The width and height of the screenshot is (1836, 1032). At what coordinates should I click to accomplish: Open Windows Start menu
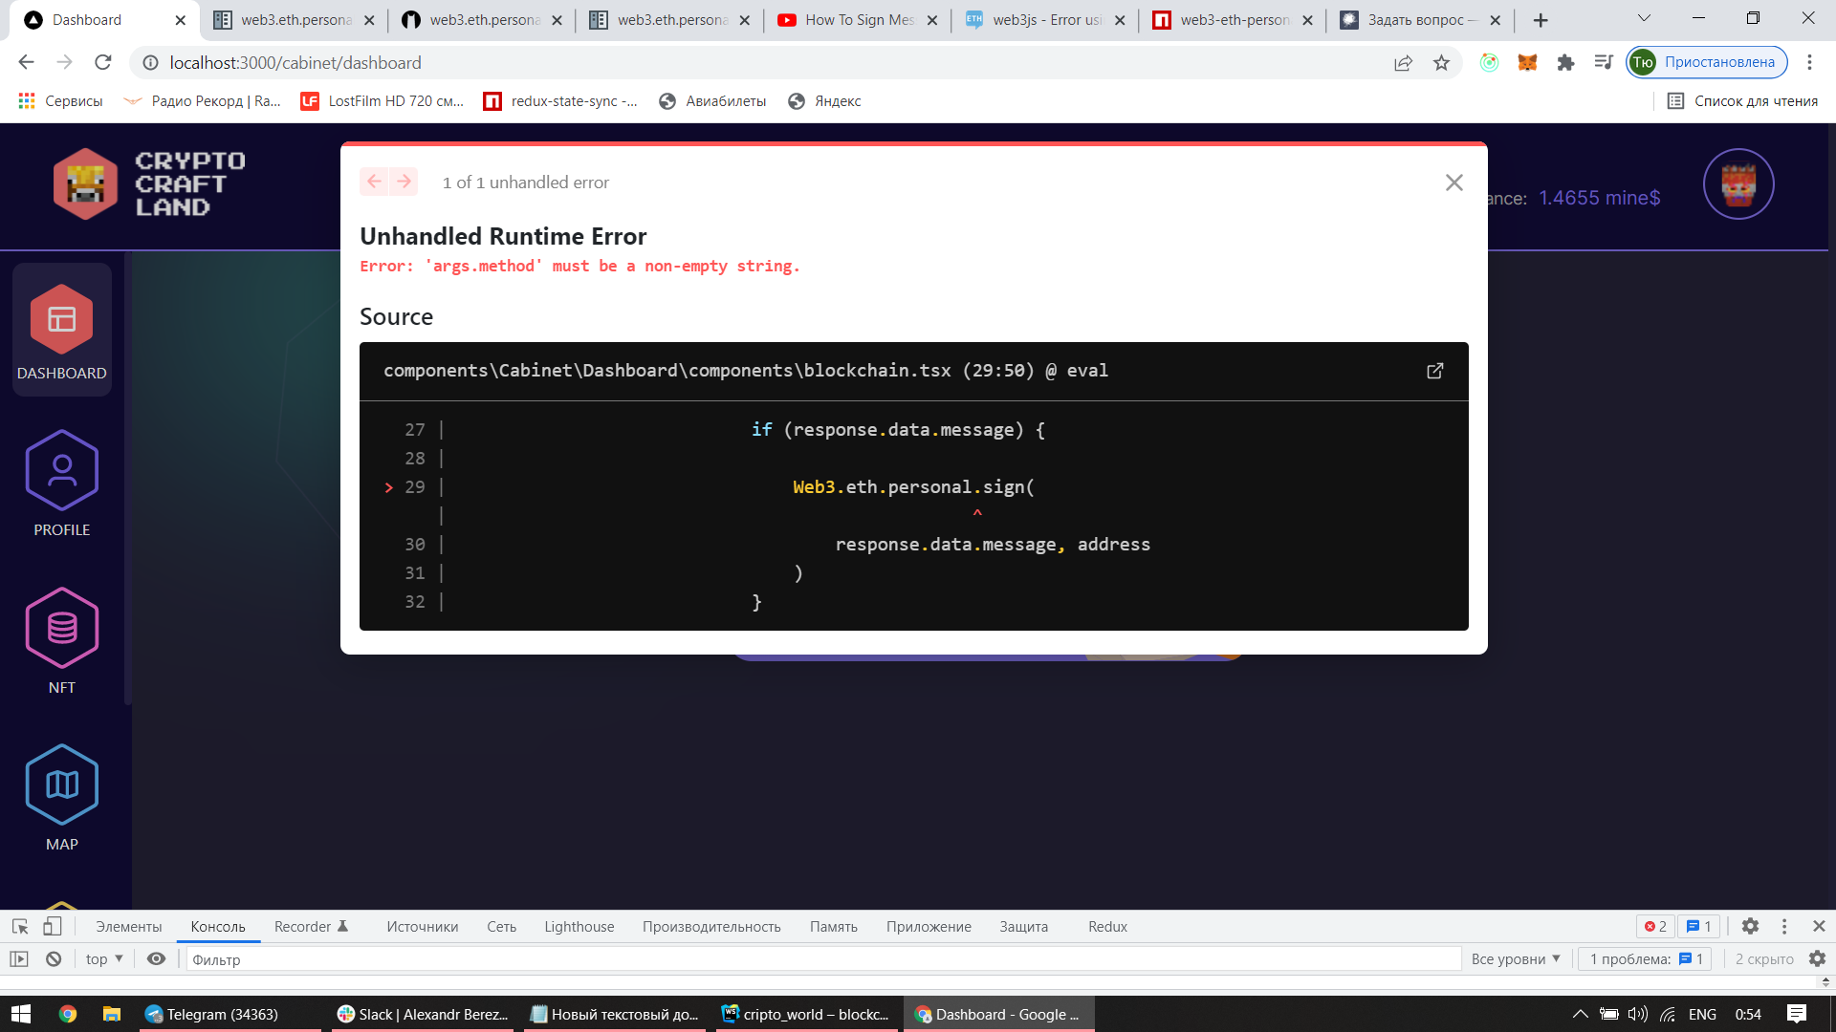tap(21, 1014)
